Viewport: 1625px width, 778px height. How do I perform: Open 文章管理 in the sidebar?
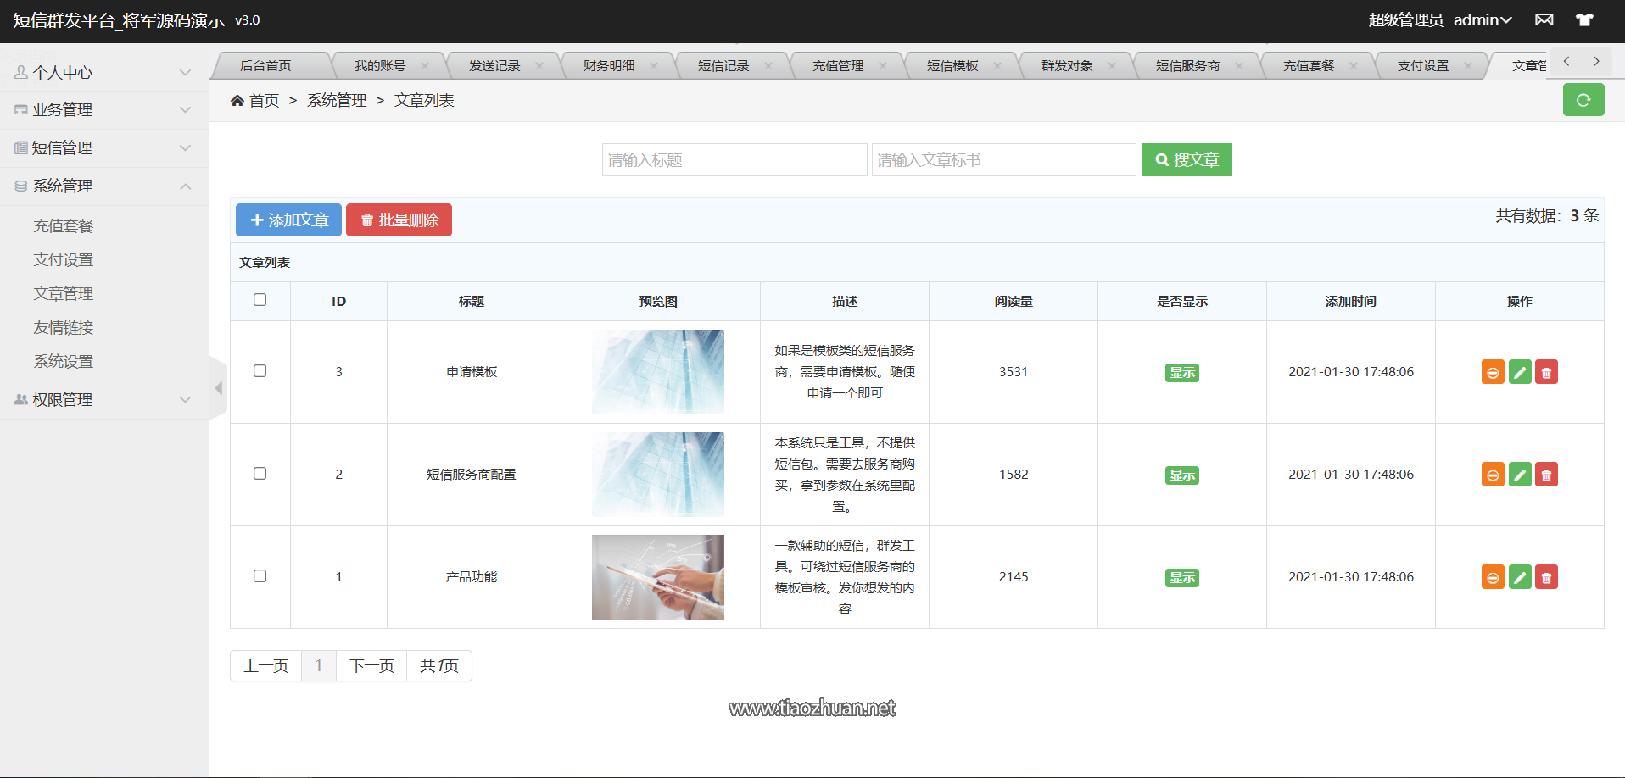click(63, 293)
